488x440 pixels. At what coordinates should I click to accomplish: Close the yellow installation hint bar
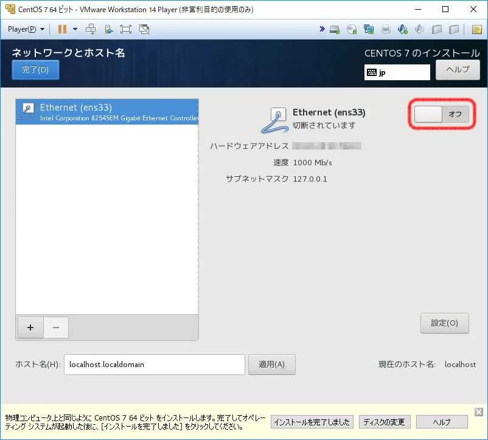pyautogui.click(x=479, y=412)
